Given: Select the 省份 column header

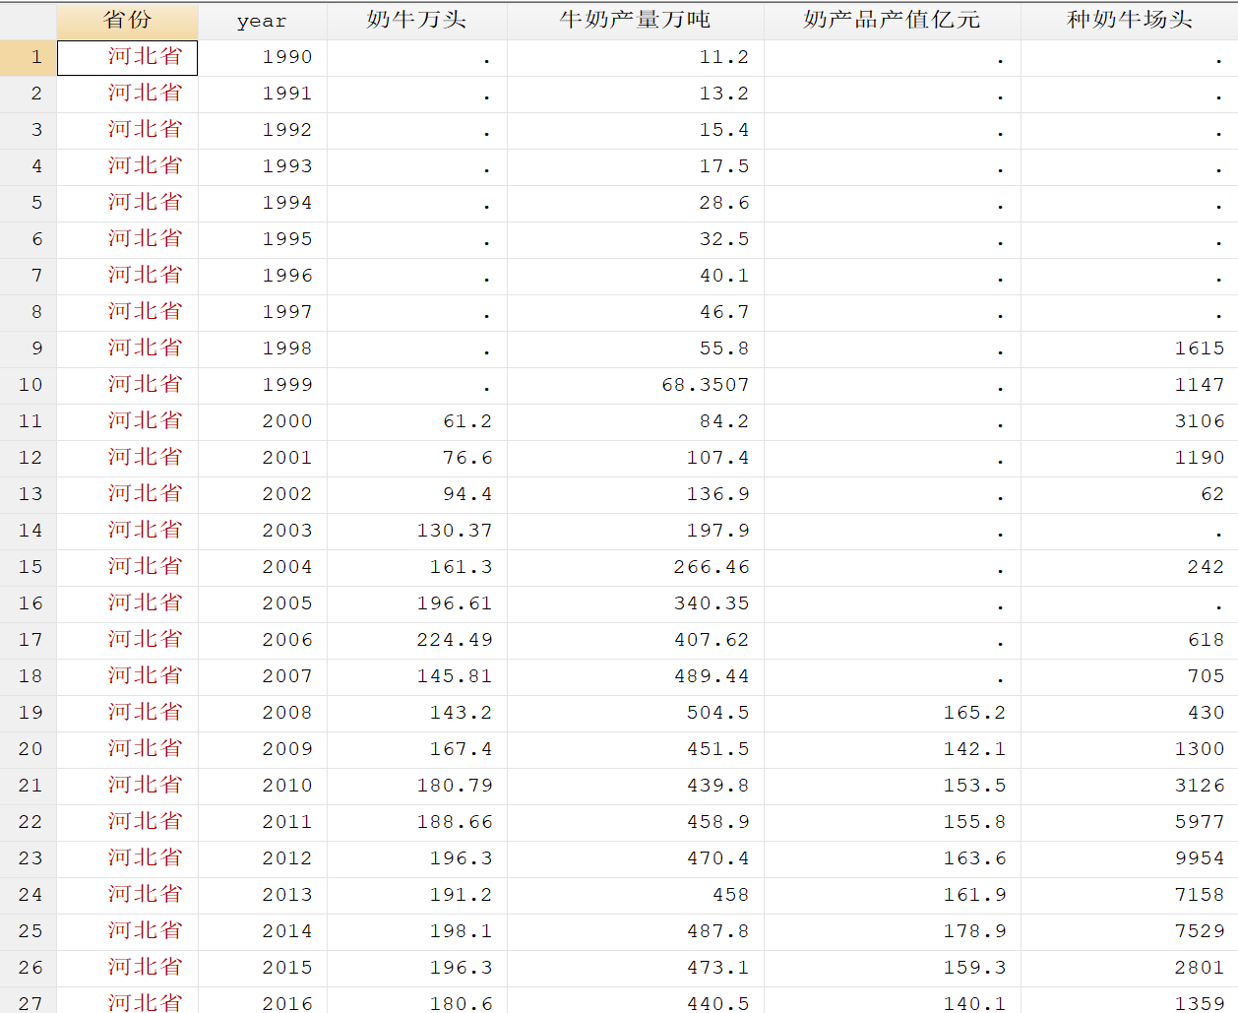Looking at the screenshot, I should (128, 21).
